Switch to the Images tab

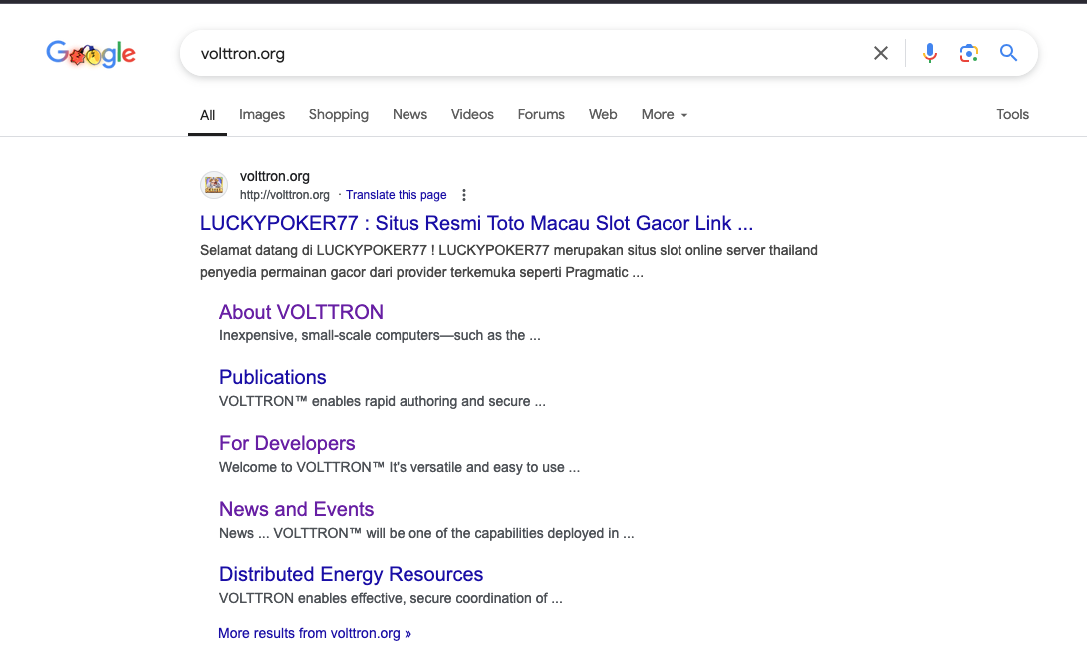coord(262,115)
